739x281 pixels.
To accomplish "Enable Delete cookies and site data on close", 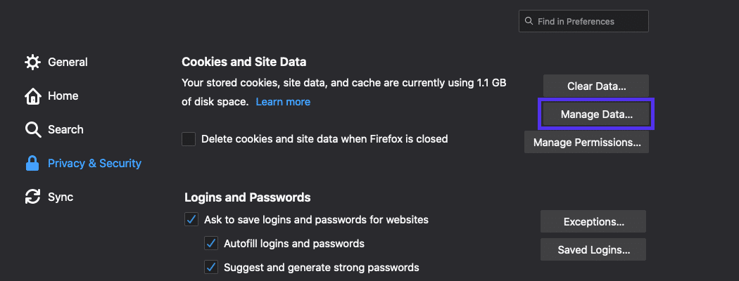I will point(189,139).
